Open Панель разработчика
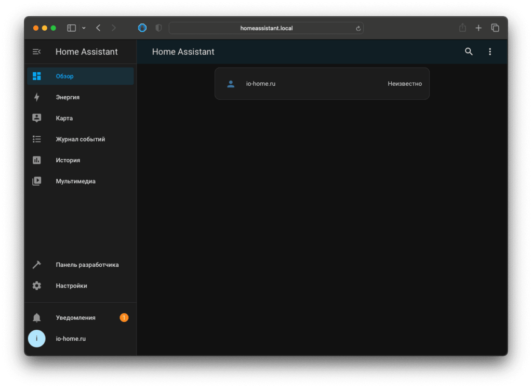Image resolution: width=532 pixels, height=388 pixels. pos(81,265)
